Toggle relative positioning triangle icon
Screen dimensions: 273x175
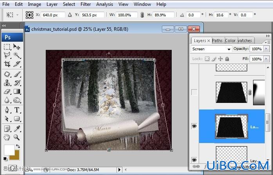[x=70, y=15]
